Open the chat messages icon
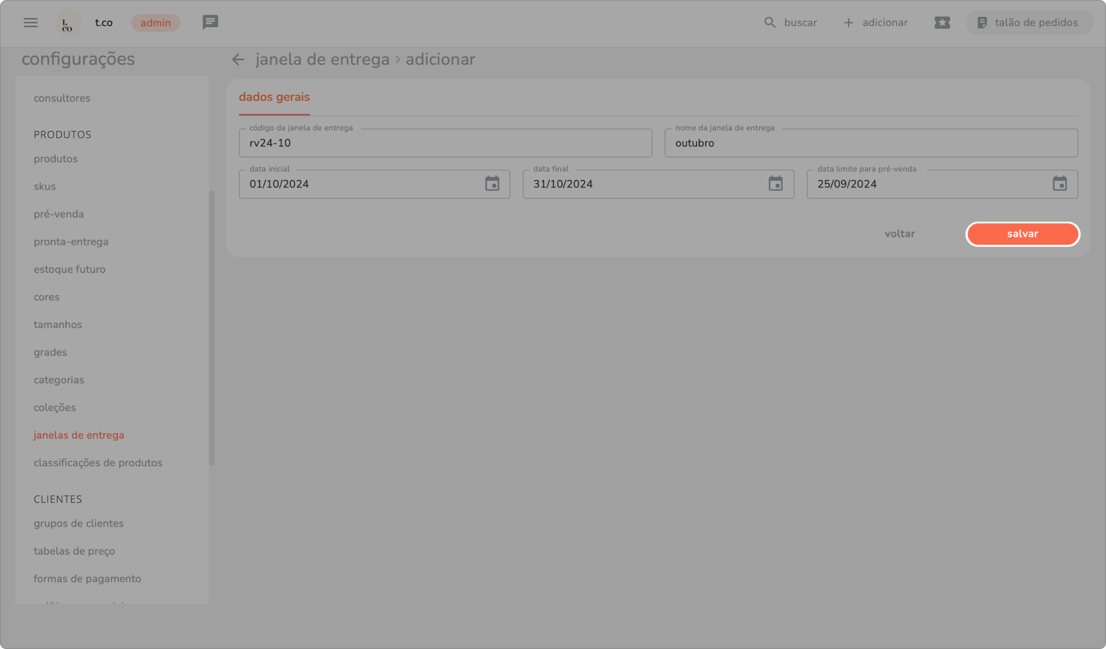 (210, 23)
